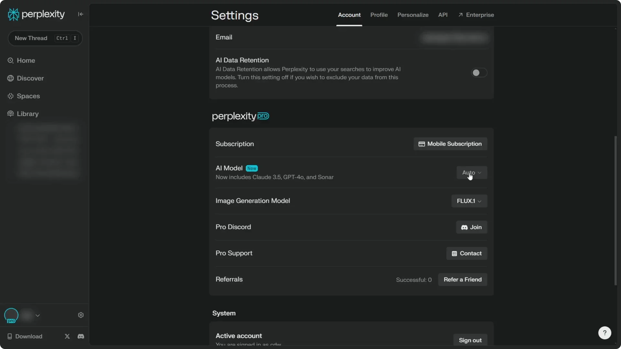Image resolution: width=621 pixels, height=349 pixels.
Task: Open the API settings tab
Action: point(443,15)
